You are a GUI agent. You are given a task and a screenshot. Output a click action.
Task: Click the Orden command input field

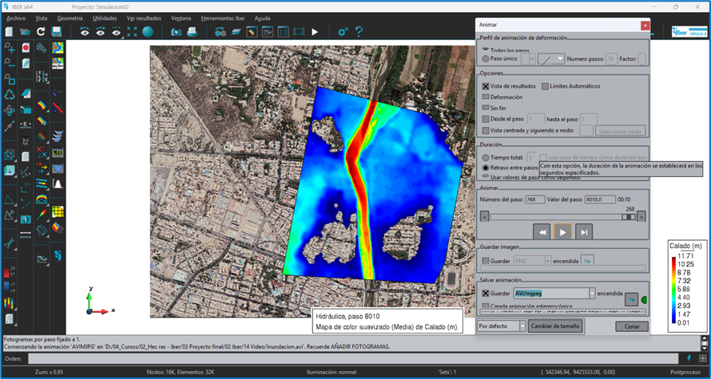[x=353, y=358]
